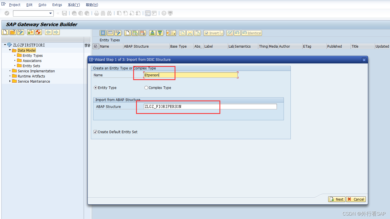Open the Goto menu
The height and width of the screenshot is (219, 390).
(x=42, y=5)
